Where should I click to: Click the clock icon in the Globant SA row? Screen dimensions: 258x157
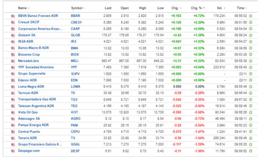251,35
